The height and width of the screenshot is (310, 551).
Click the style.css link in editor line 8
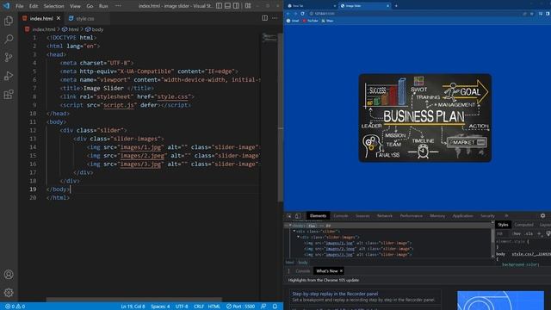(x=172, y=96)
